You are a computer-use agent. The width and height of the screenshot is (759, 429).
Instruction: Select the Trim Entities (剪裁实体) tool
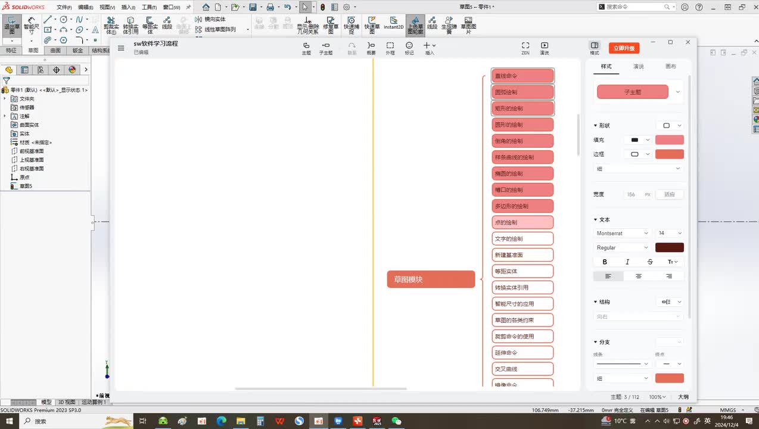pyautogui.click(x=111, y=25)
